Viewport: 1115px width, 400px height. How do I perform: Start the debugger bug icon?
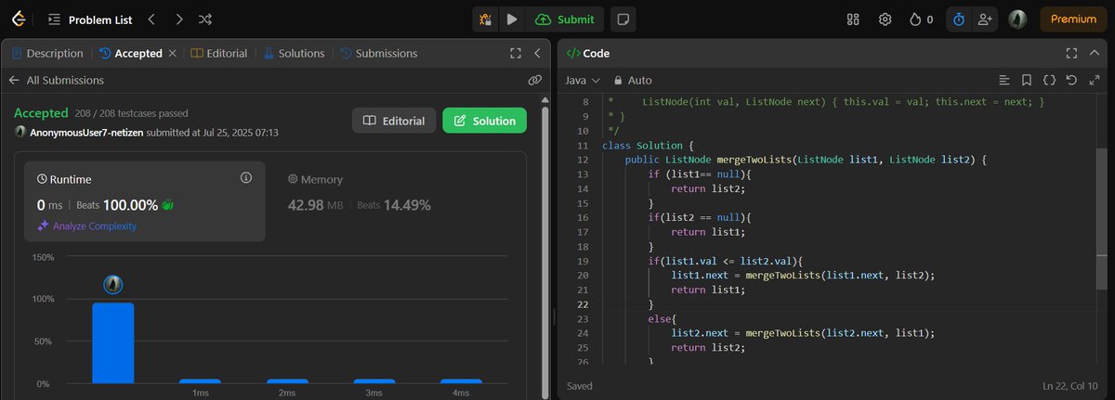484,19
